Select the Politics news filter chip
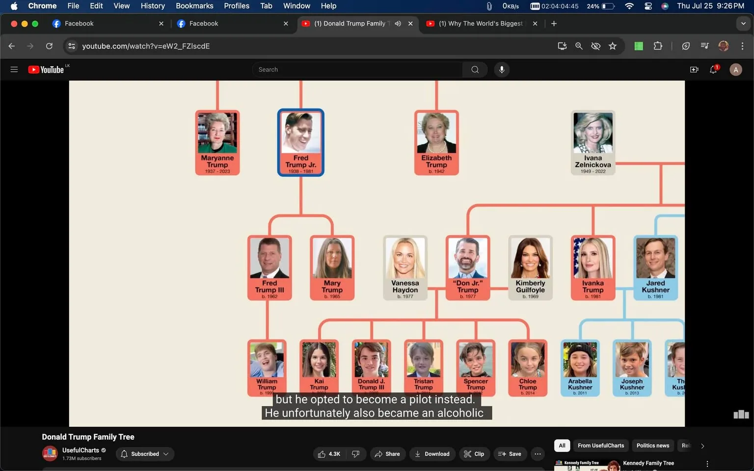 tap(652, 445)
